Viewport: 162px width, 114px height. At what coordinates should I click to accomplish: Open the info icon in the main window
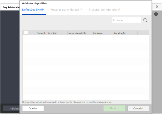pyautogui.click(x=156, y=14)
